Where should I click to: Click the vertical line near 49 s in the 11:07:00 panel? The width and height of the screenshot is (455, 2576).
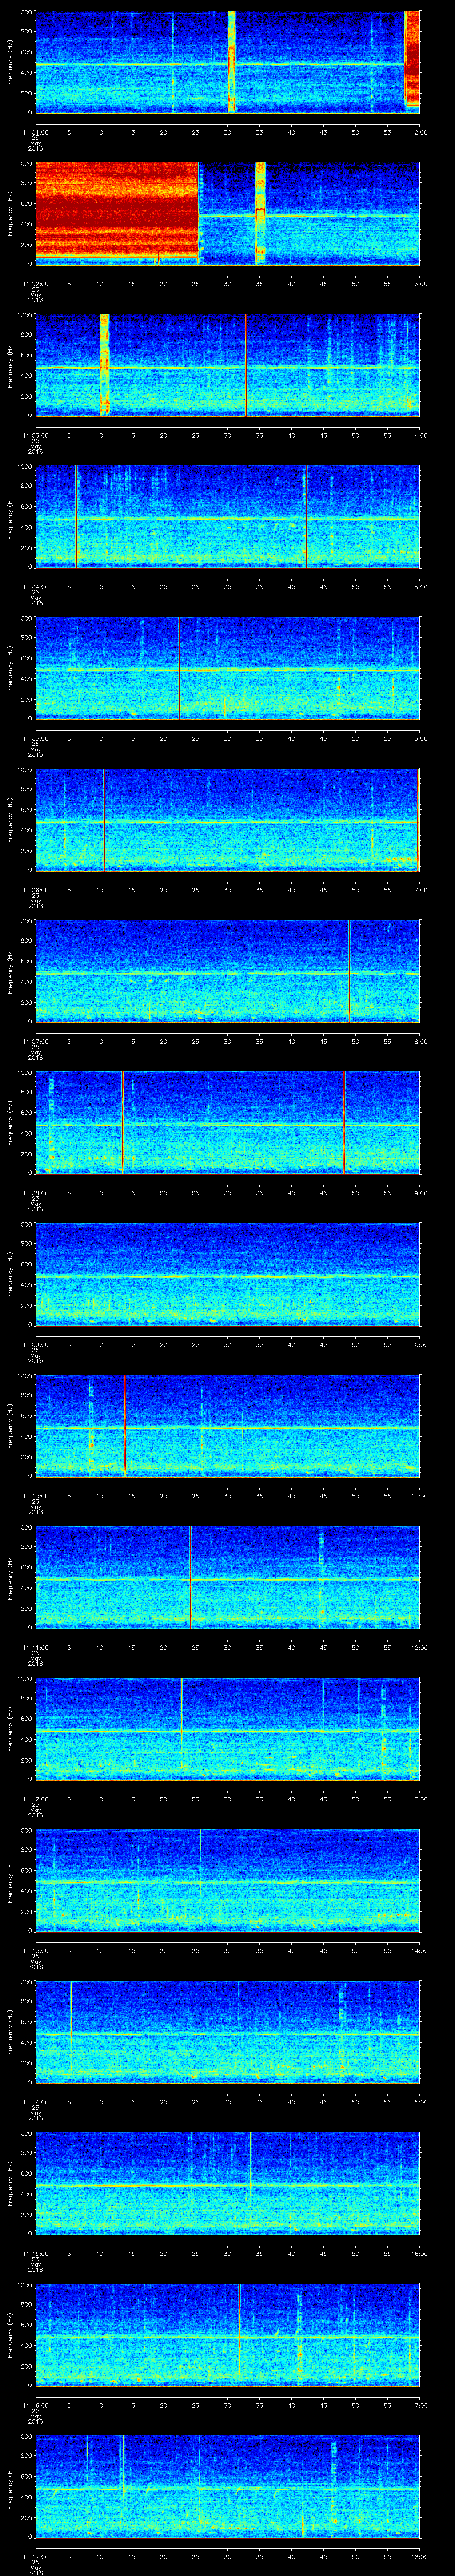pyautogui.click(x=349, y=971)
